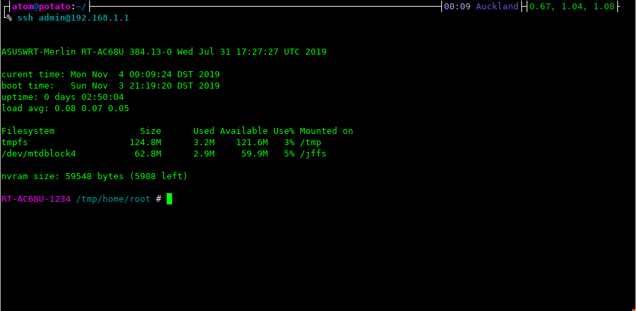Click the 0.67, 1.04, 1.08 load values
The image size is (636, 311).
[x=572, y=7]
